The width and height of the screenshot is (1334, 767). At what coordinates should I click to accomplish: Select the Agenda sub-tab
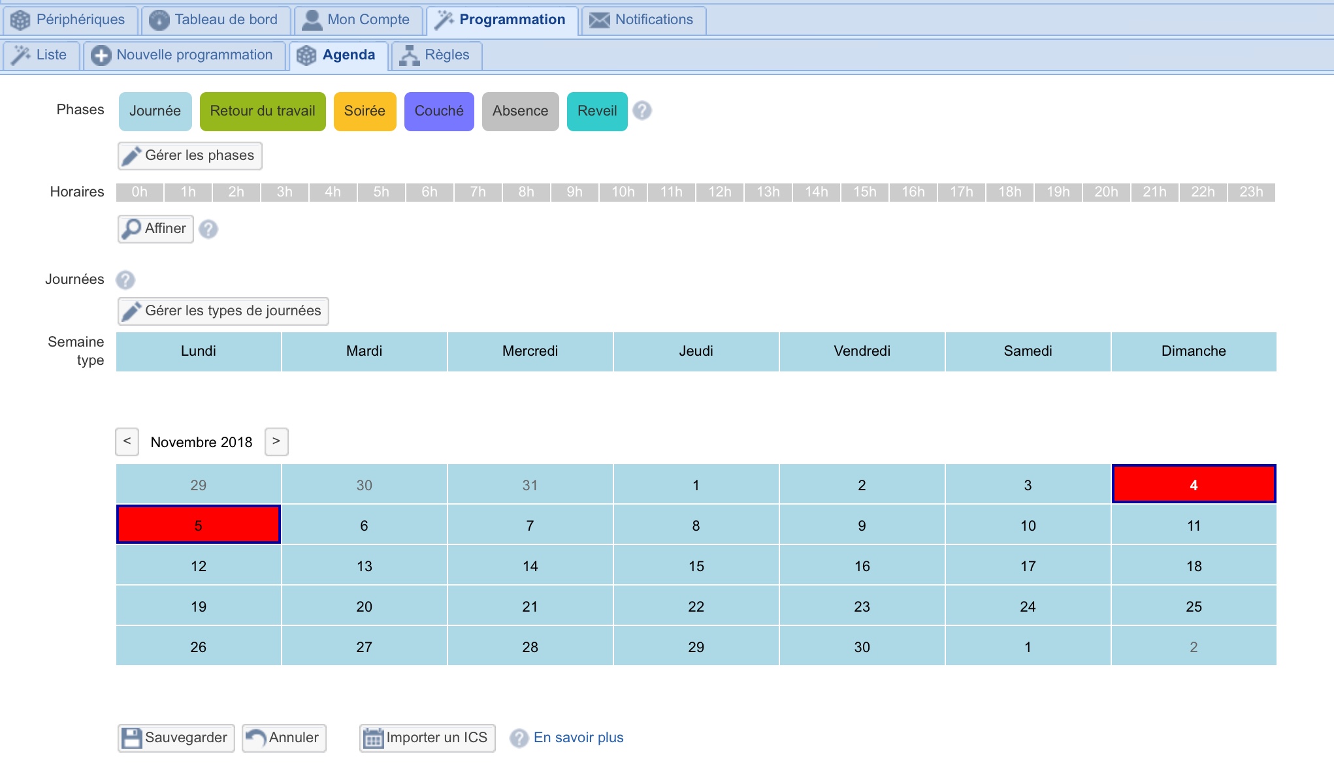[338, 55]
